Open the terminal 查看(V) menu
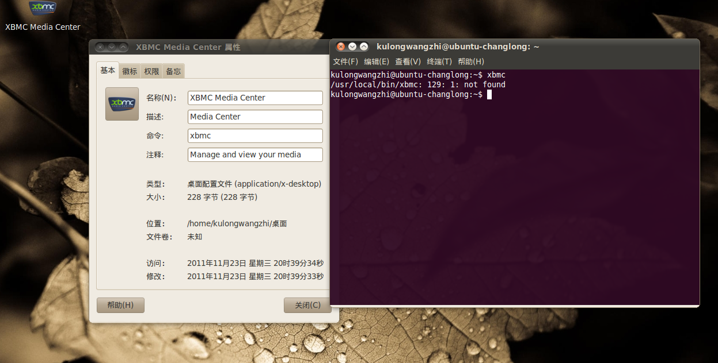718x363 pixels. click(x=408, y=61)
